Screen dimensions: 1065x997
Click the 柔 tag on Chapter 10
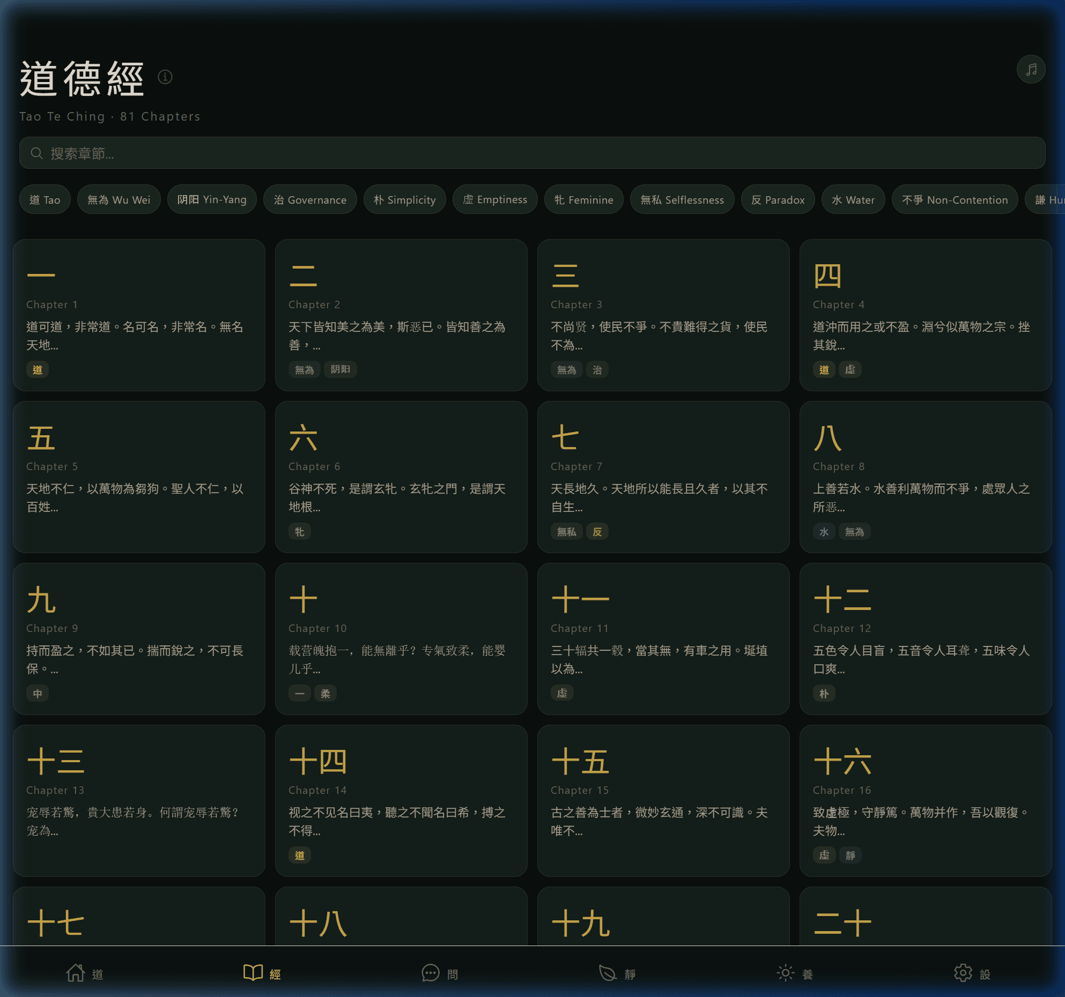[326, 694]
